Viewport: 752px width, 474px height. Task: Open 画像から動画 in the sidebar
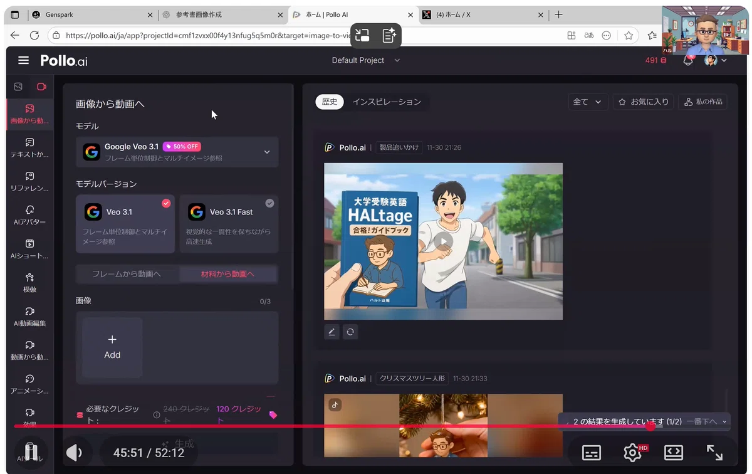[29, 114]
